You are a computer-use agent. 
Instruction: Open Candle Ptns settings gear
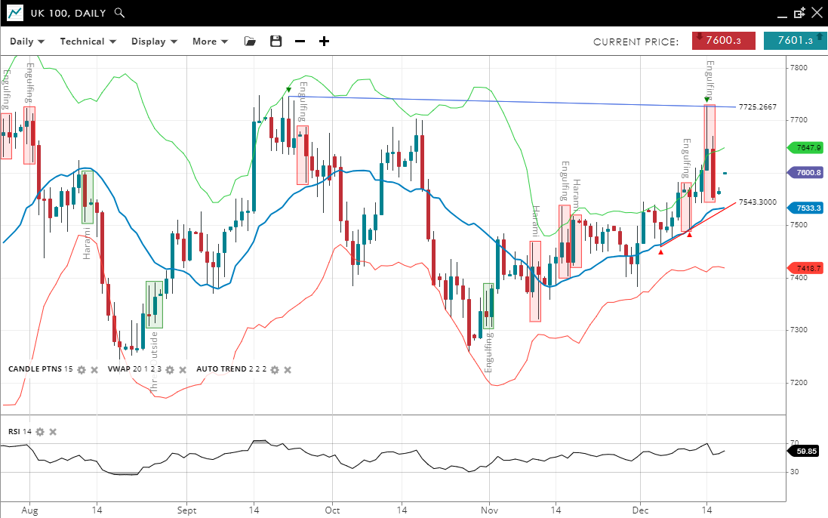pyautogui.click(x=82, y=370)
